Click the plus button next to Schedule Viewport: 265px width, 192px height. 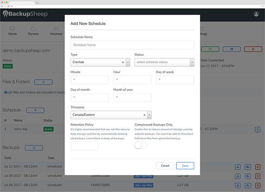coord(35,110)
